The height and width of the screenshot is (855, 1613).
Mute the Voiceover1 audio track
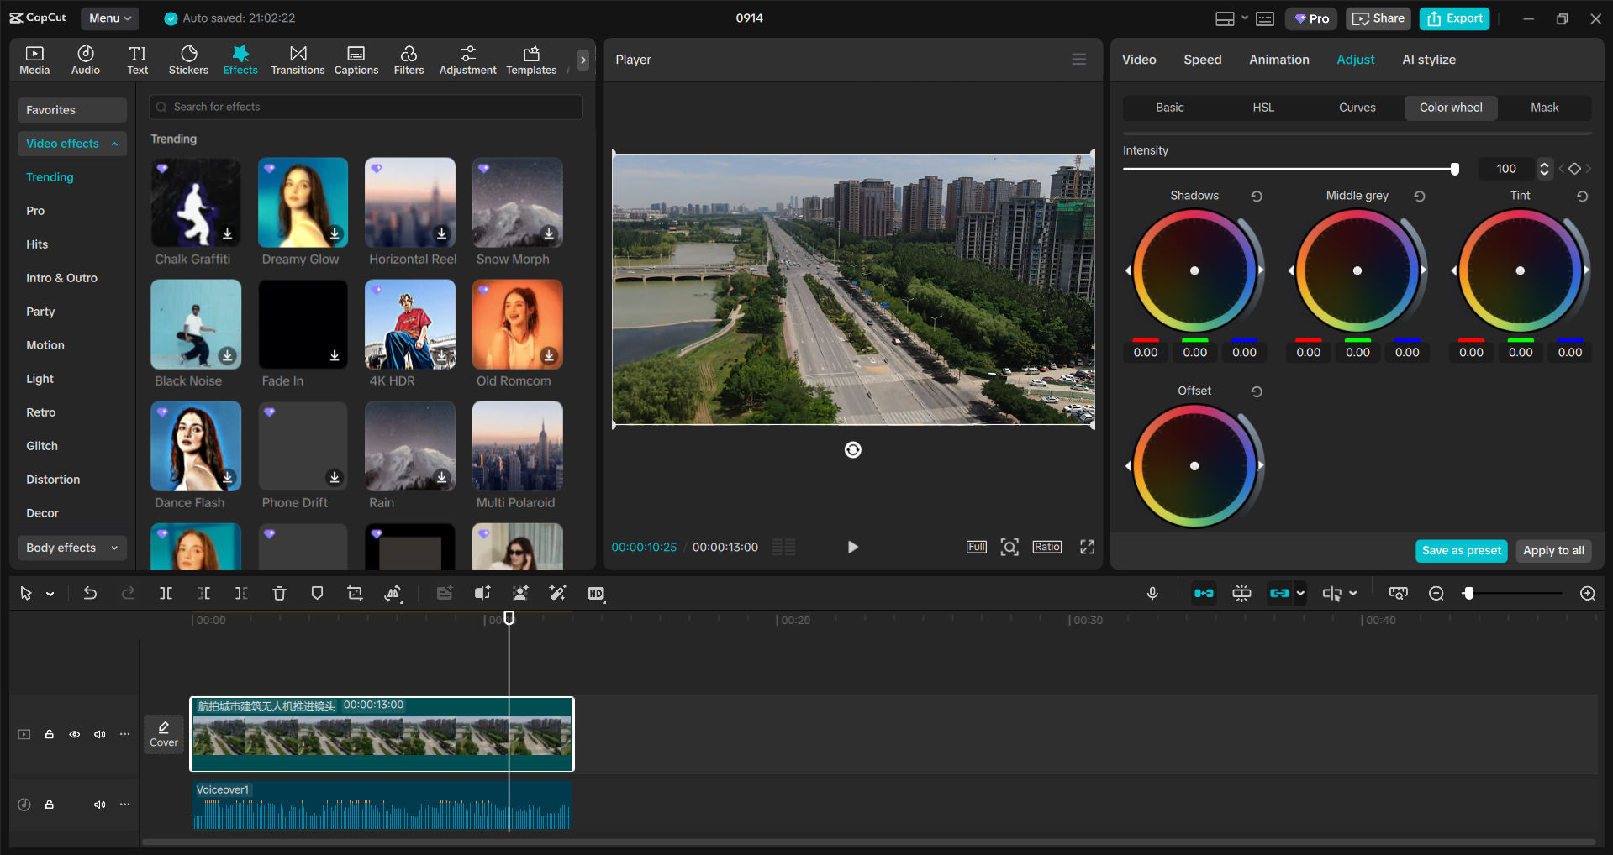click(100, 805)
